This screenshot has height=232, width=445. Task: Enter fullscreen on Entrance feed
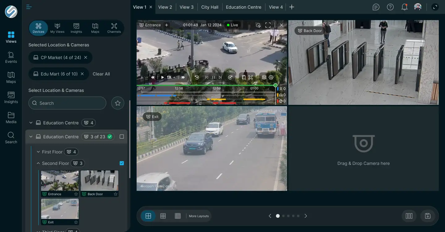pyautogui.click(x=268, y=25)
